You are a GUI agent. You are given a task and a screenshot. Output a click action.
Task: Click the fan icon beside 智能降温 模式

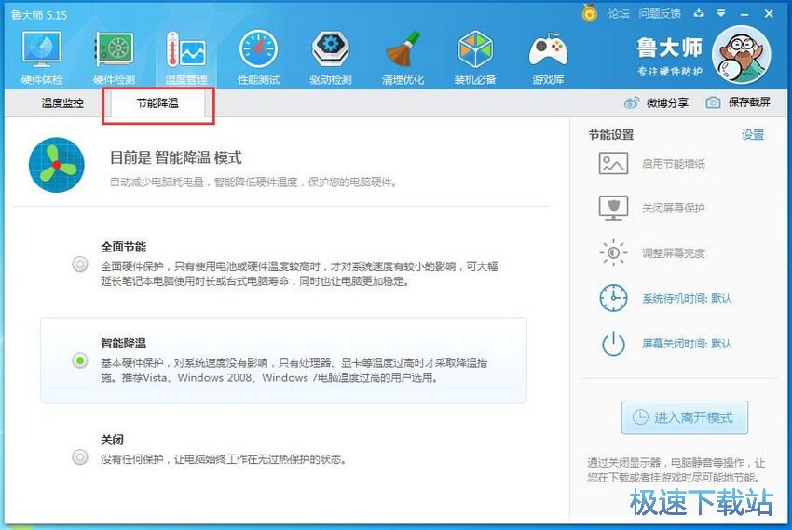point(57,165)
